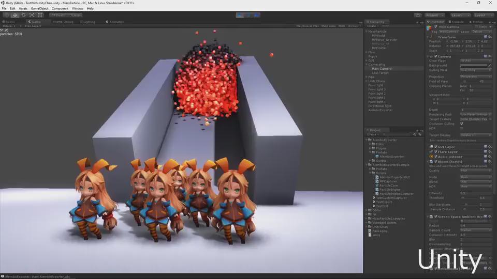Viewport: 497px width, 279px height.
Task: Click Project panel search-by-type icon
Action: (415, 134)
